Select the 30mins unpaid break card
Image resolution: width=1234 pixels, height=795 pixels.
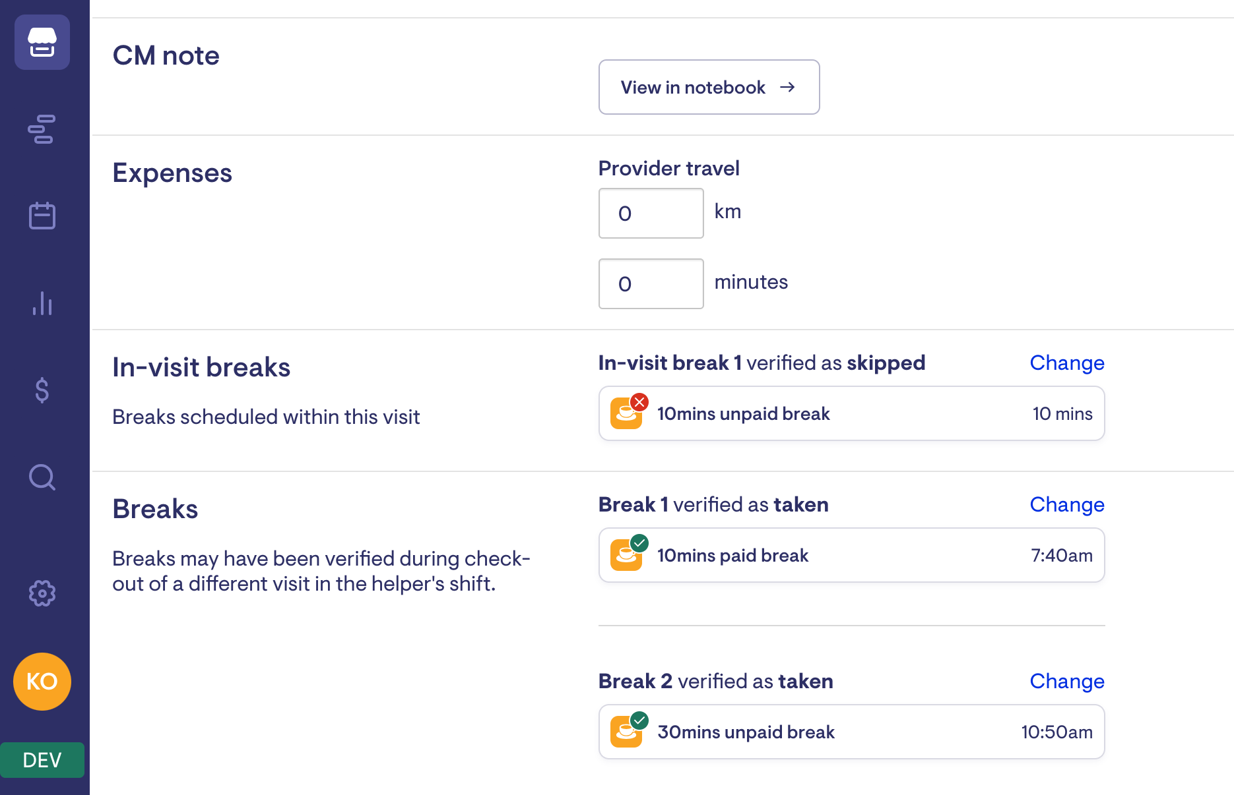pyautogui.click(x=851, y=732)
